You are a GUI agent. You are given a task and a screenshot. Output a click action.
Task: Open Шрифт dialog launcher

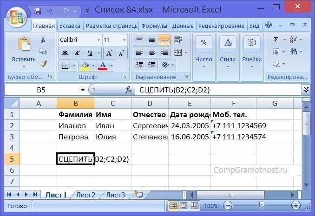pos(125,76)
